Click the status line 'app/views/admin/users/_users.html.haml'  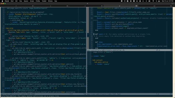(43, 94)
